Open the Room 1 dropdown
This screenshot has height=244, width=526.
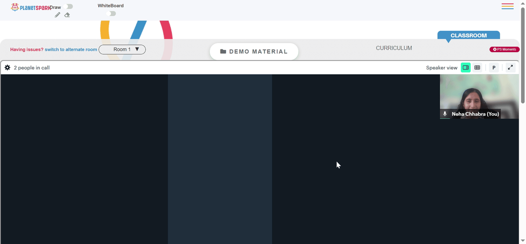click(x=122, y=49)
